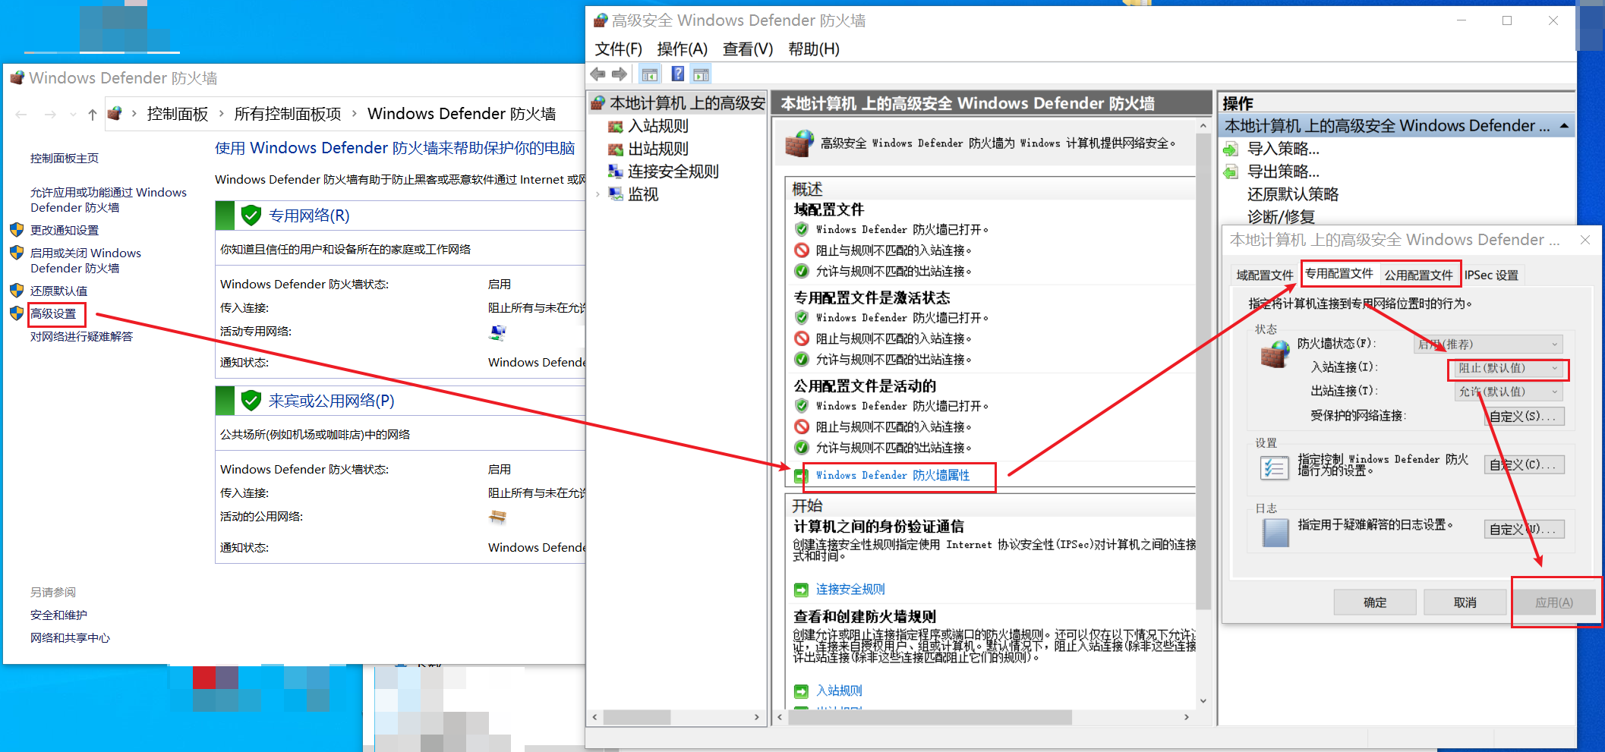This screenshot has width=1605, height=752.
Task: Expand the 专用网络(R) section header
Action: point(309,216)
